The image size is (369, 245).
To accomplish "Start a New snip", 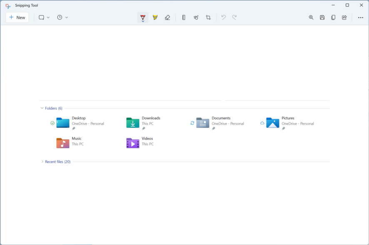I will tap(17, 17).
